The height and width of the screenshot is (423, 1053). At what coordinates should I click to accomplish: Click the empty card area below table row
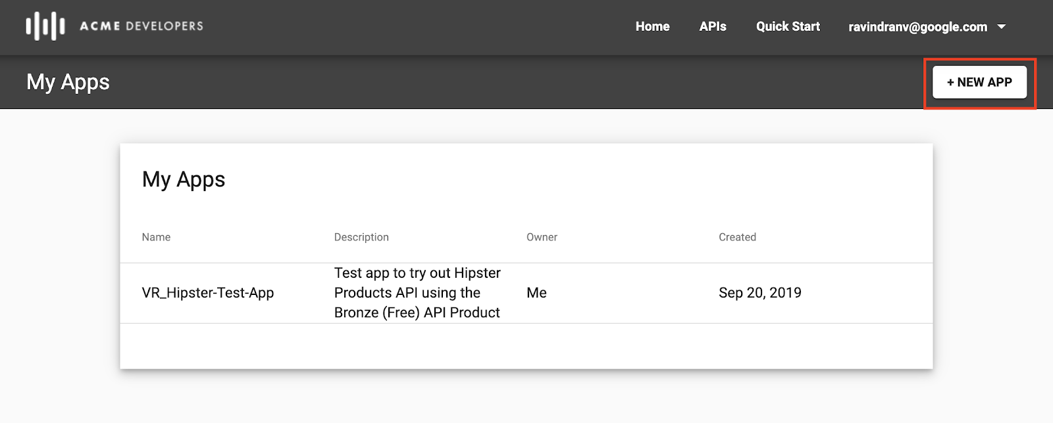click(x=526, y=346)
